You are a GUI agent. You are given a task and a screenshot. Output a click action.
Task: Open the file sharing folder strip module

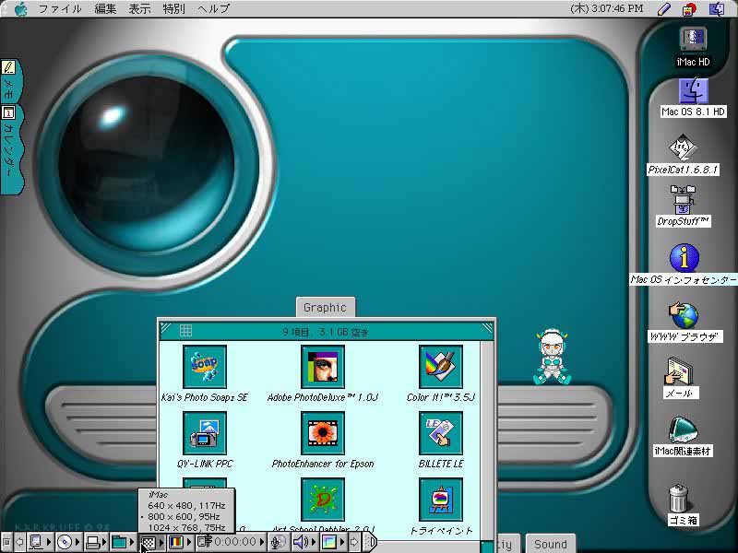coord(125,542)
